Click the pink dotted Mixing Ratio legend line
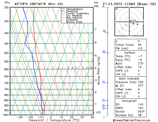The image size is (158, 122). coord(63,22)
